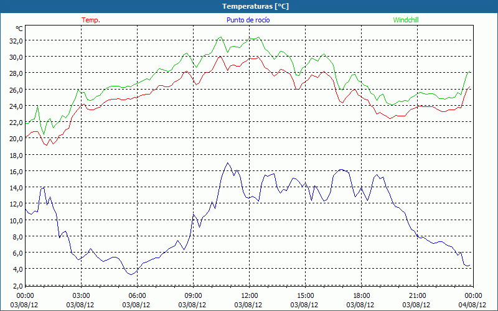The height and width of the screenshot is (311, 498).
Task: Click the °C unit label on axis
Action: (19, 29)
